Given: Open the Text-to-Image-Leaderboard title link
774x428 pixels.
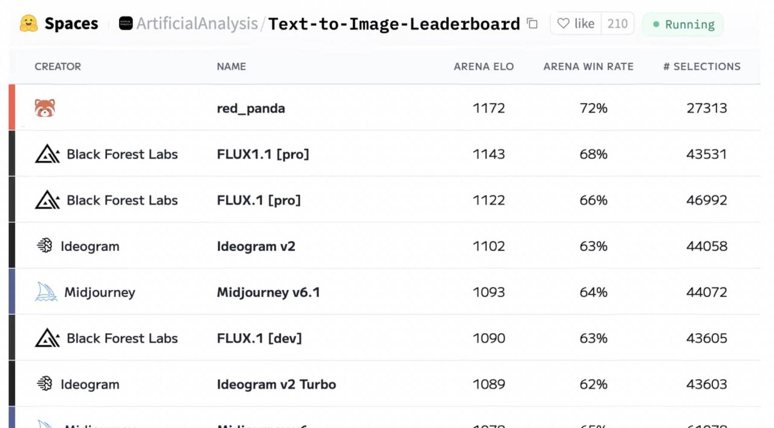Looking at the screenshot, I should point(394,24).
